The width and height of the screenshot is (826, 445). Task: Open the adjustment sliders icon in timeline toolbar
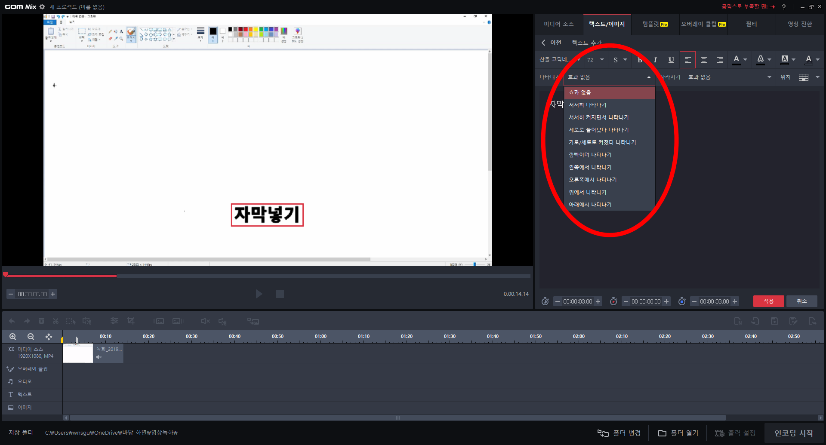[x=114, y=321]
